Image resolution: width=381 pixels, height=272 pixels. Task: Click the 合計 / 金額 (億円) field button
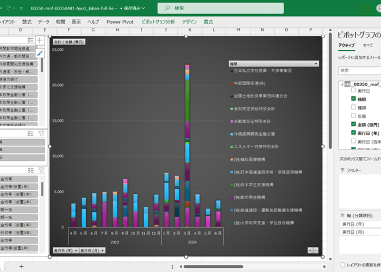[69, 42]
